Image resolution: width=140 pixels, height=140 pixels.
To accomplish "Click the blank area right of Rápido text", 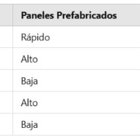I will coord(94,37).
